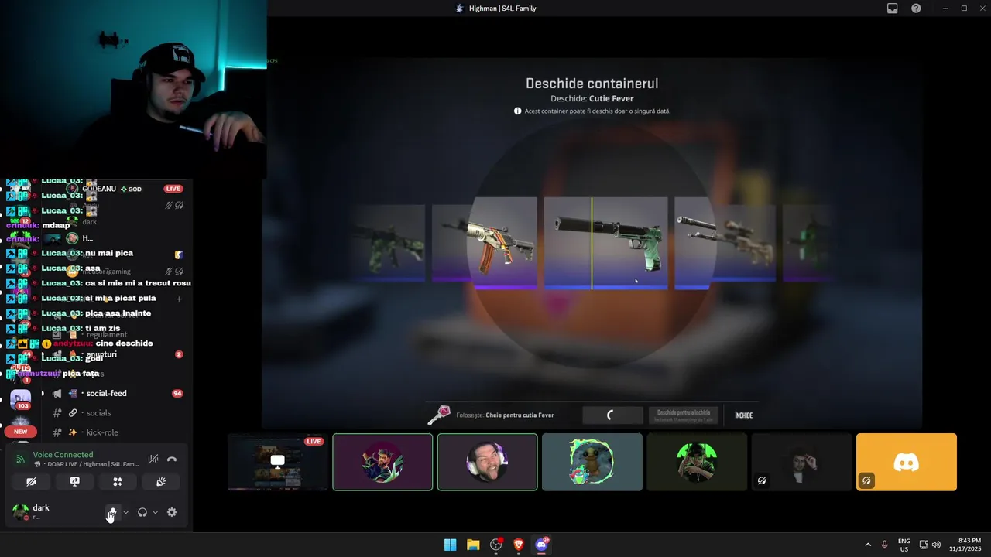Viewport: 991px width, 557px height.
Task: Click the orange rifle skin item
Action: click(x=484, y=242)
